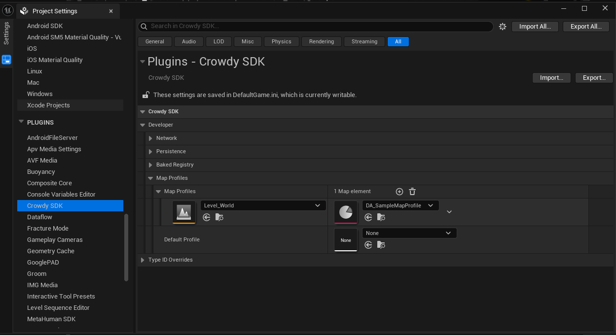Focus the Search in Crowdy SDK field

point(316,27)
